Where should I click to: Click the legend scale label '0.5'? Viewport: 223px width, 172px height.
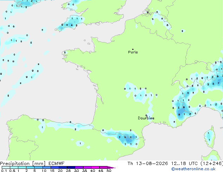point(12,171)
